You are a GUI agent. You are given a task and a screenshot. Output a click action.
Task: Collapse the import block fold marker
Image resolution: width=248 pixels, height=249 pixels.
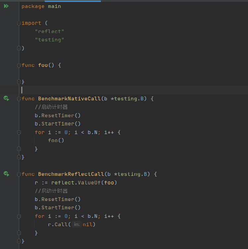(x=19, y=23)
